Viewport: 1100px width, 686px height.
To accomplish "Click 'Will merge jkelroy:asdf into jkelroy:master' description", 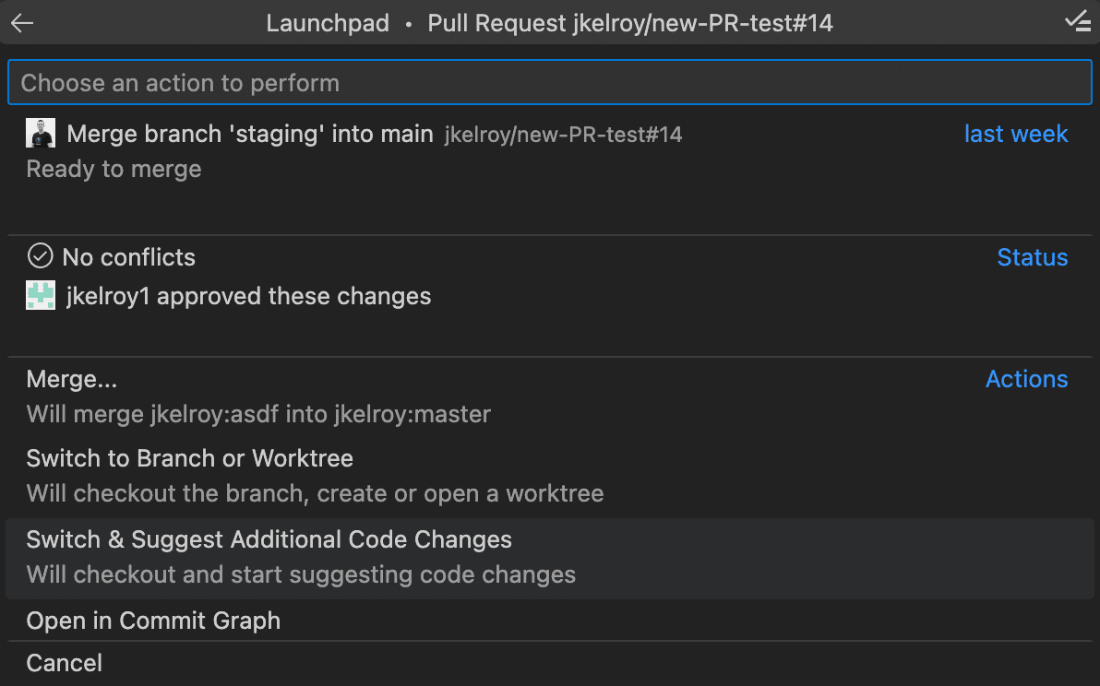I will click(x=258, y=414).
